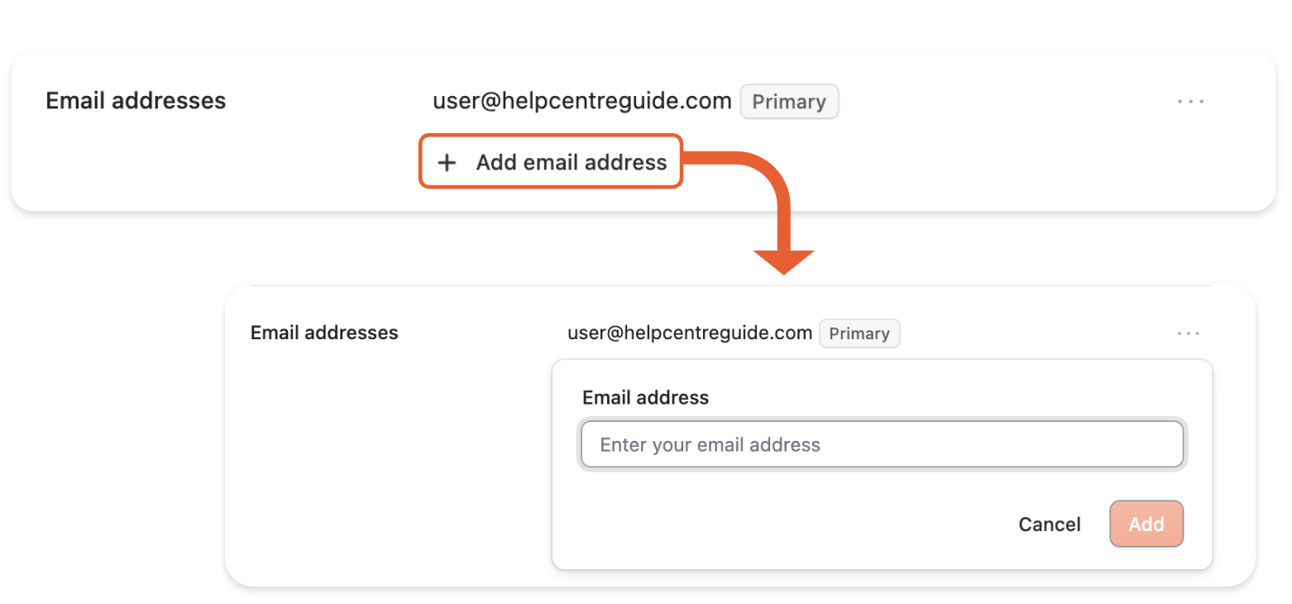The height and width of the screenshot is (604, 1292).
Task: Click the Primary badge in the lower card
Action: click(859, 333)
